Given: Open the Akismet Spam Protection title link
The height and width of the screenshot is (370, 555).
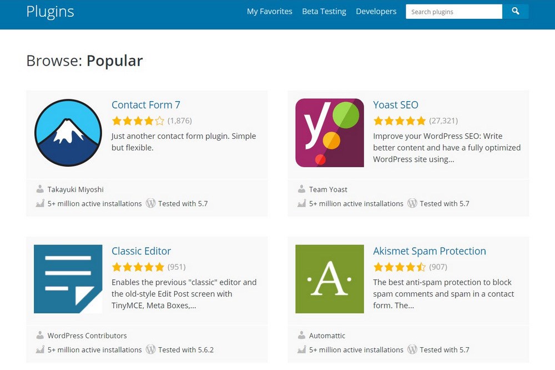Looking at the screenshot, I should (x=430, y=251).
